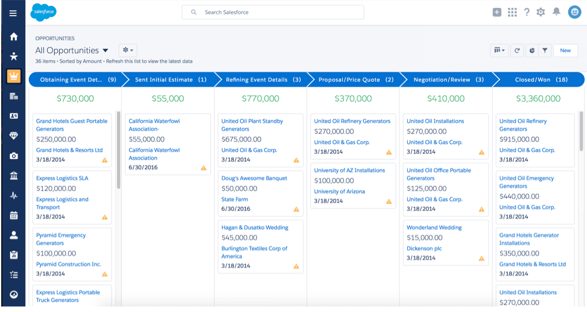
Task: Open the State Farm account link
Action: 235,199
